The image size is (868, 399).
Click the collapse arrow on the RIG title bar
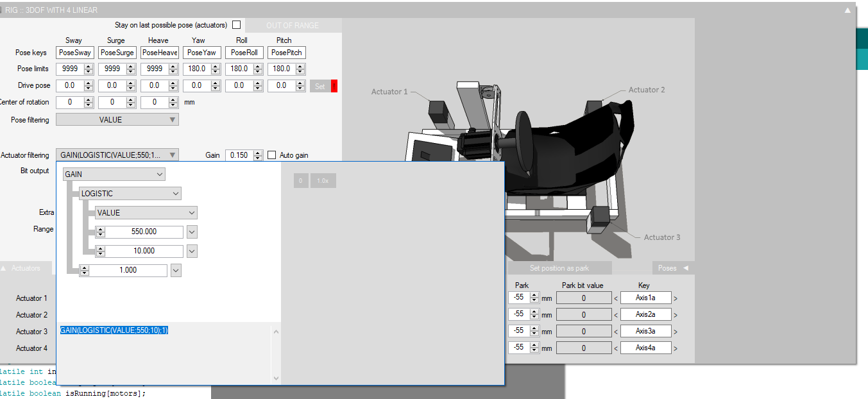(x=847, y=10)
